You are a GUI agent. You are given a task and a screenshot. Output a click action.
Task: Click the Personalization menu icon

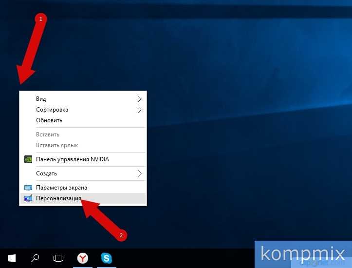pos(28,198)
